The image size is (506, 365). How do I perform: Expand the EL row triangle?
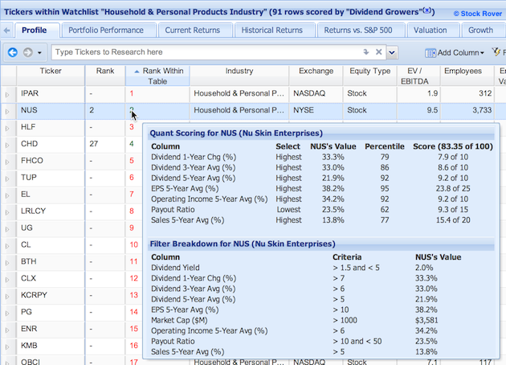[x=7, y=195]
